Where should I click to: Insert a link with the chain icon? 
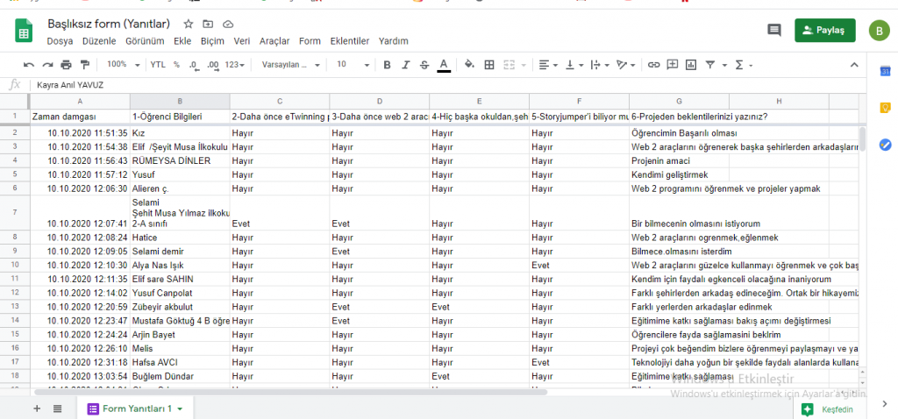click(653, 65)
